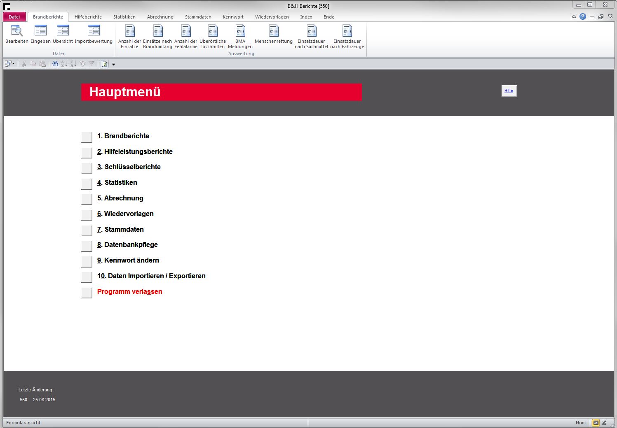
Task: Select the Brandberichte ribbon tab
Action: click(48, 17)
